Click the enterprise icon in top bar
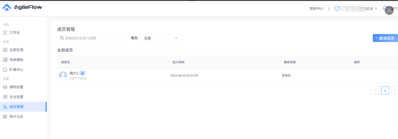 337,8
